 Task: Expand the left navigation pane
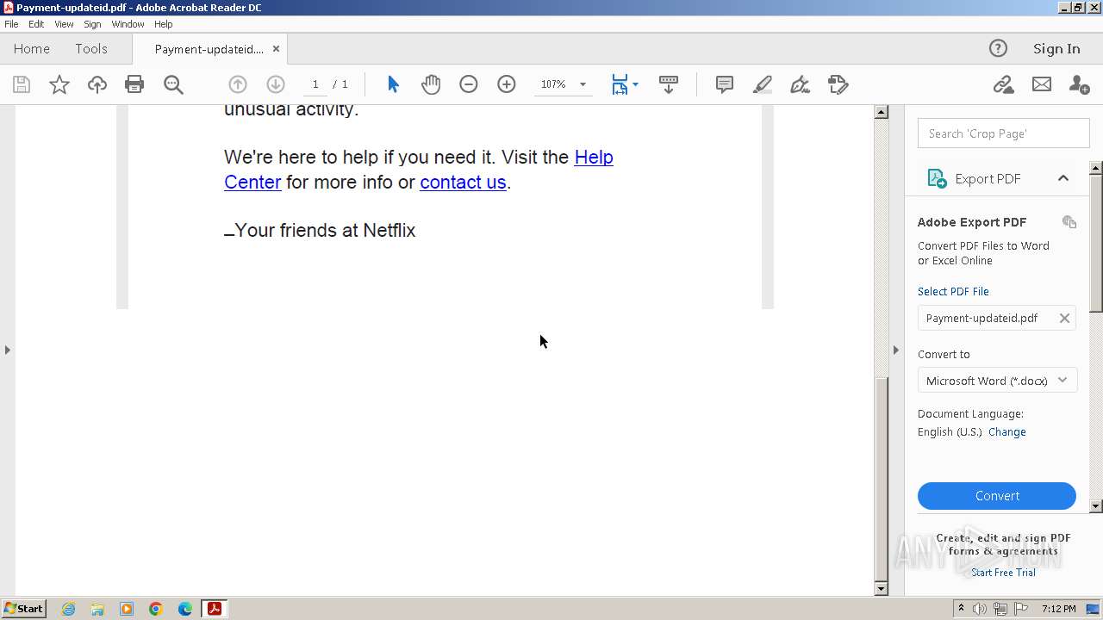click(8, 350)
